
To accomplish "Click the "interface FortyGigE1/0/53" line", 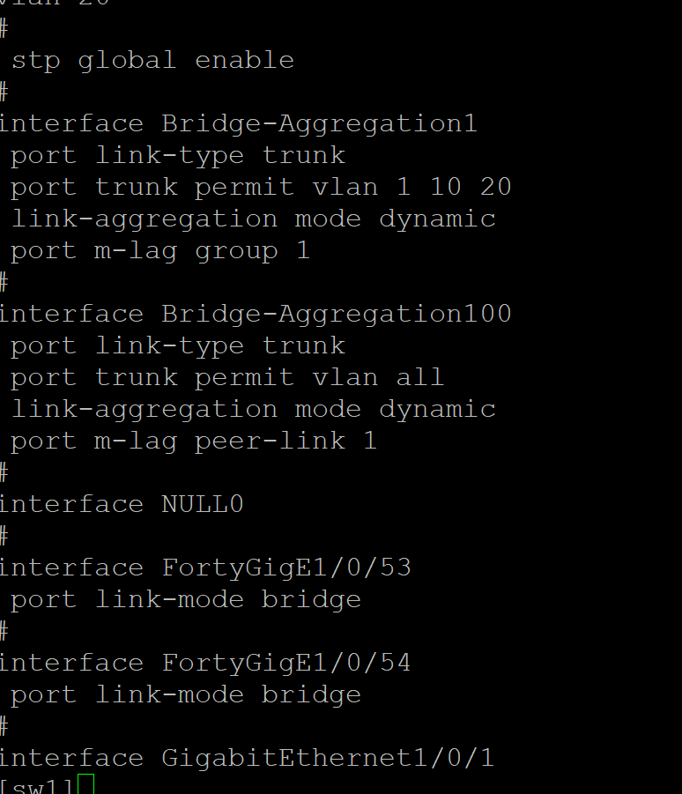I will click(x=204, y=568).
